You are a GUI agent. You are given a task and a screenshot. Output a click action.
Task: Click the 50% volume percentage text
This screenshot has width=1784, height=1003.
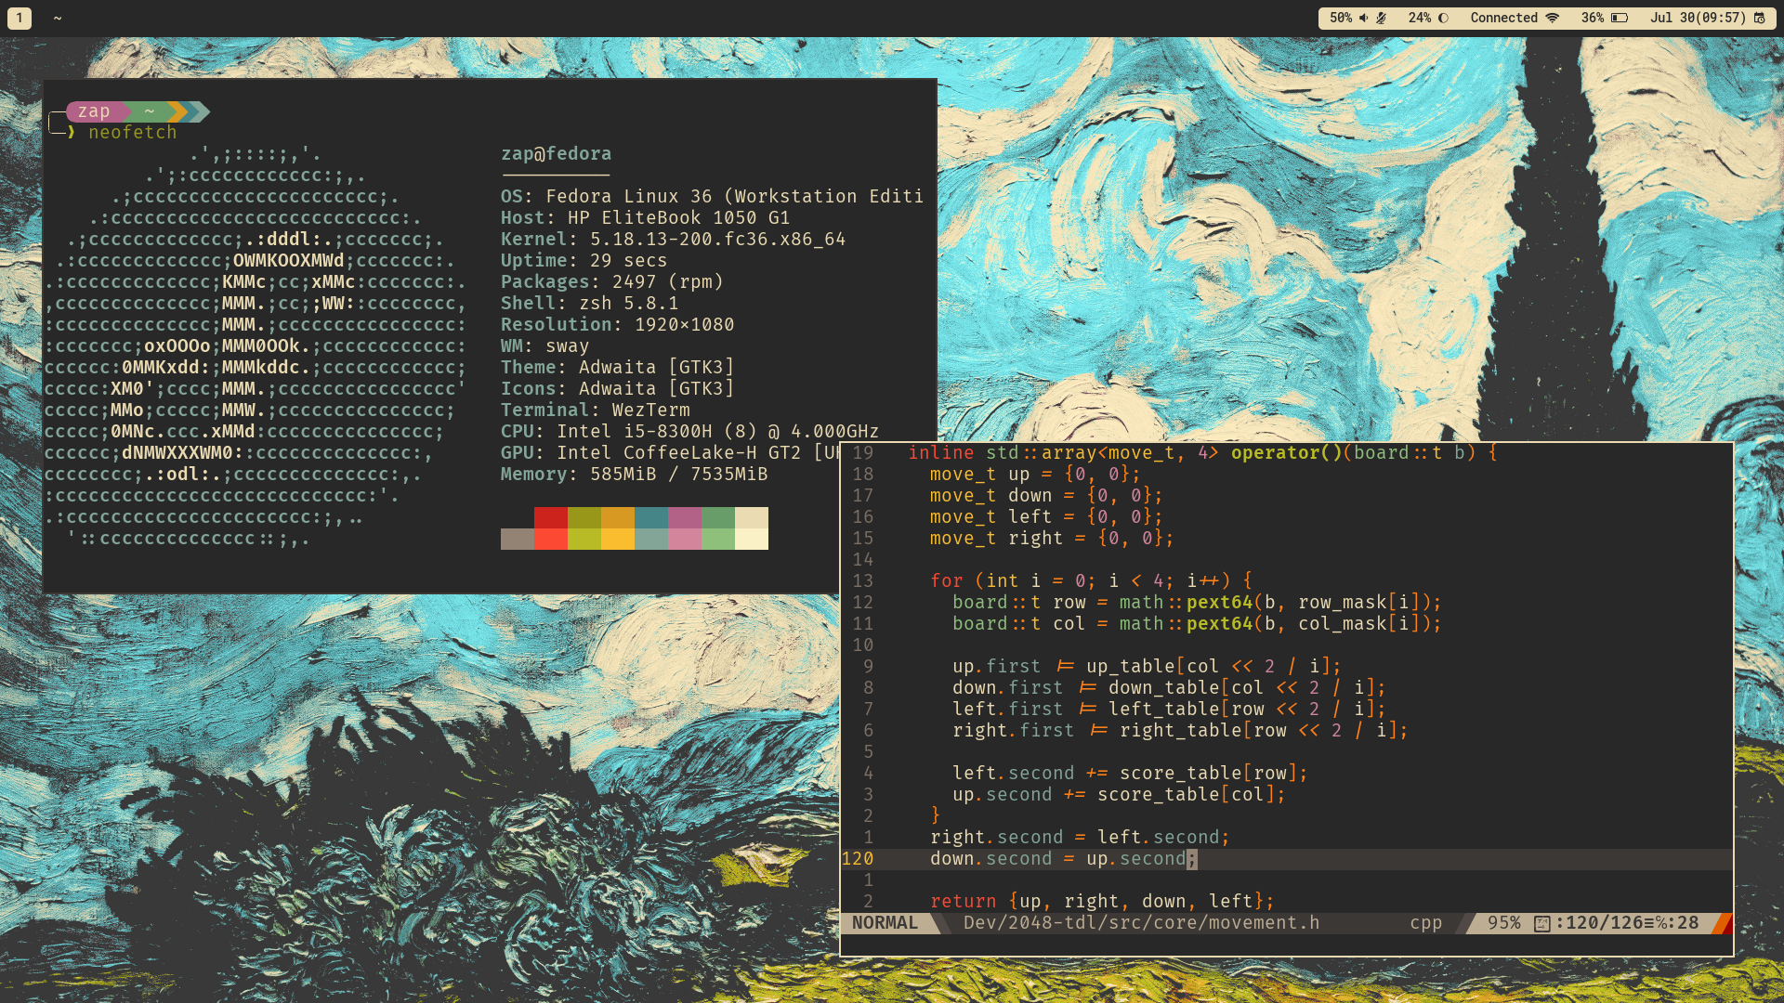pyautogui.click(x=1341, y=18)
